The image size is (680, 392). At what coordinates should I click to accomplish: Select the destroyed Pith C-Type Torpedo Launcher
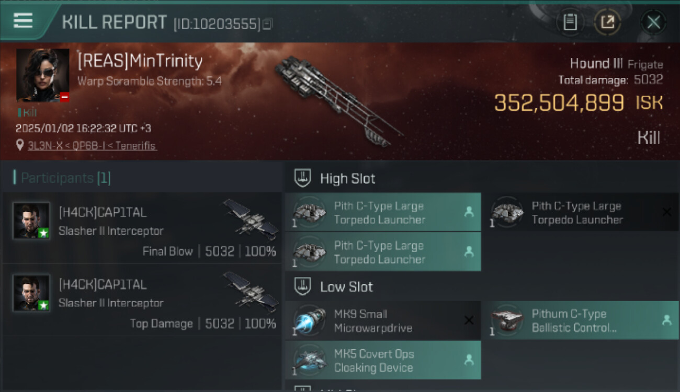click(x=581, y=212)
